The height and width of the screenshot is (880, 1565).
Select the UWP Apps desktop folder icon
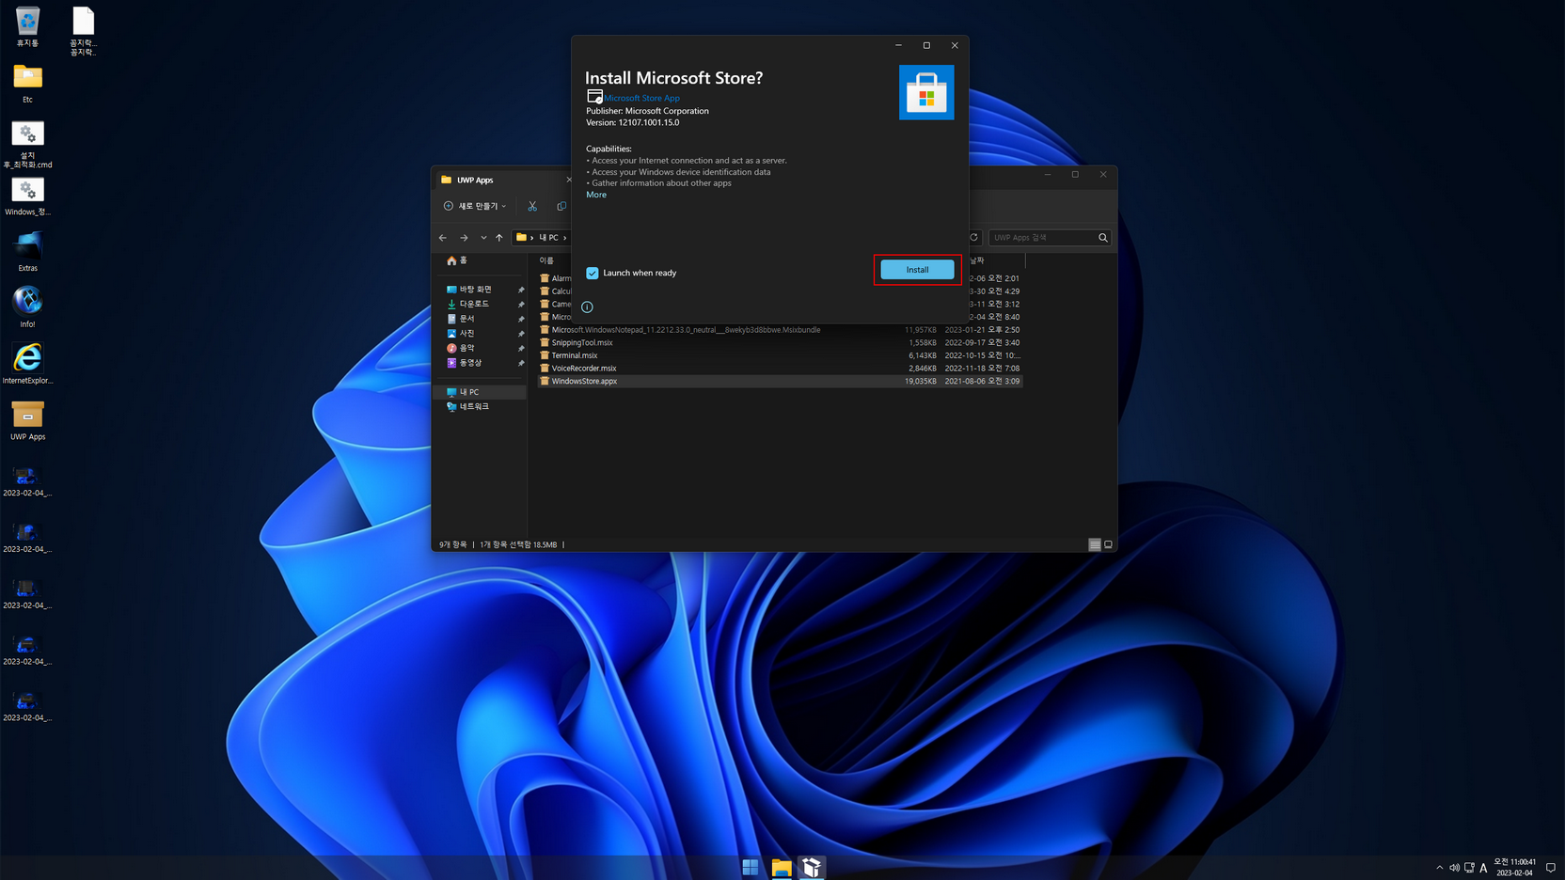[27, 420]
